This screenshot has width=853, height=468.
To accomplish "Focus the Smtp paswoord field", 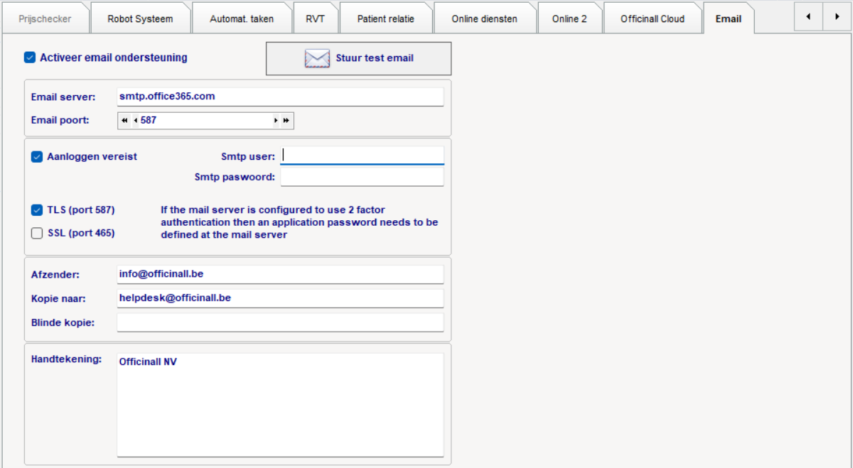I will click(362, 177).
